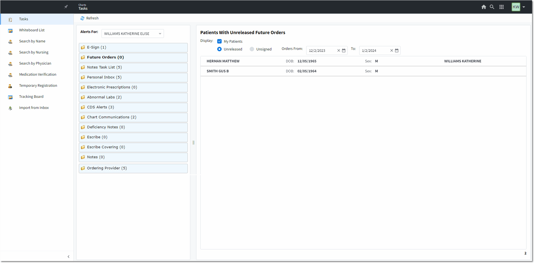
Task: Click the Temporary Registration icon
Action: tap(10, 86)
